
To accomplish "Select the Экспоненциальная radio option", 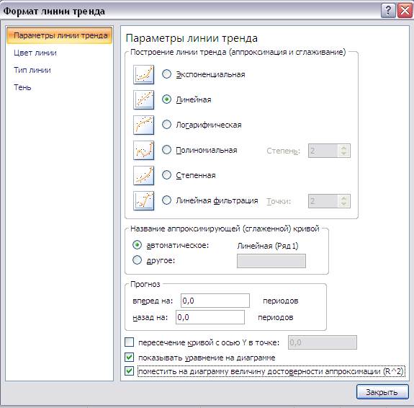I will click(166, 74).
